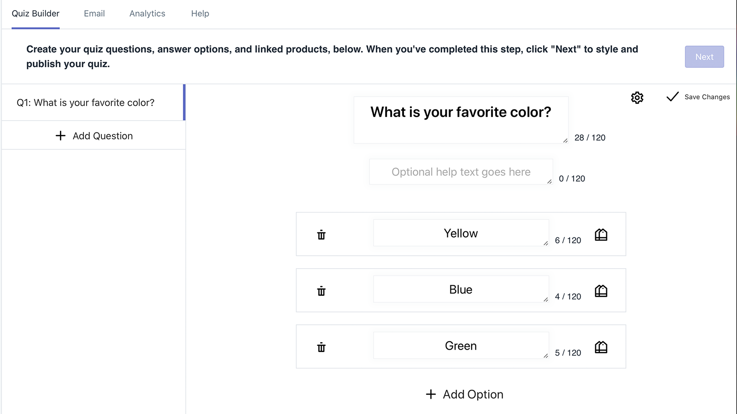Click product tag icon beside Green
737x414 pixels.
click(601, 347)
